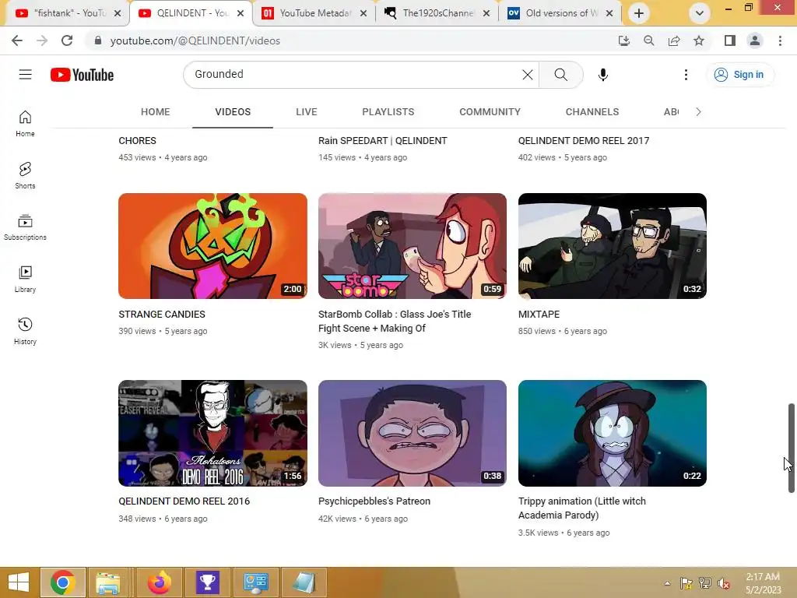Click the Trippy witch thumbnail
Screen dimensions: 797x598
(x=612, y=433)
